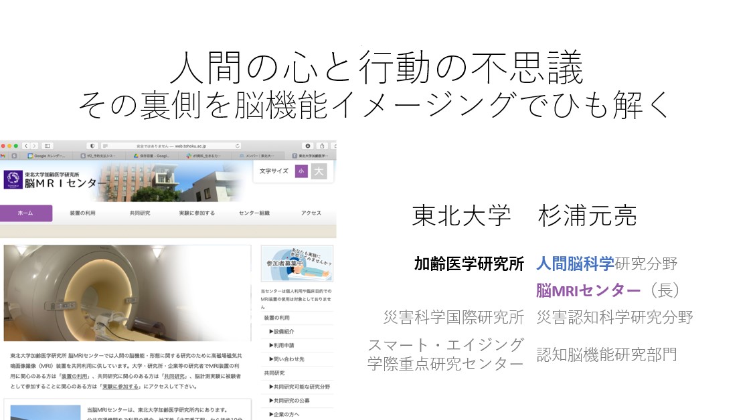Click sidebar heading 装置の利用
Screen dimensions: 753x420
coord(276,318)
